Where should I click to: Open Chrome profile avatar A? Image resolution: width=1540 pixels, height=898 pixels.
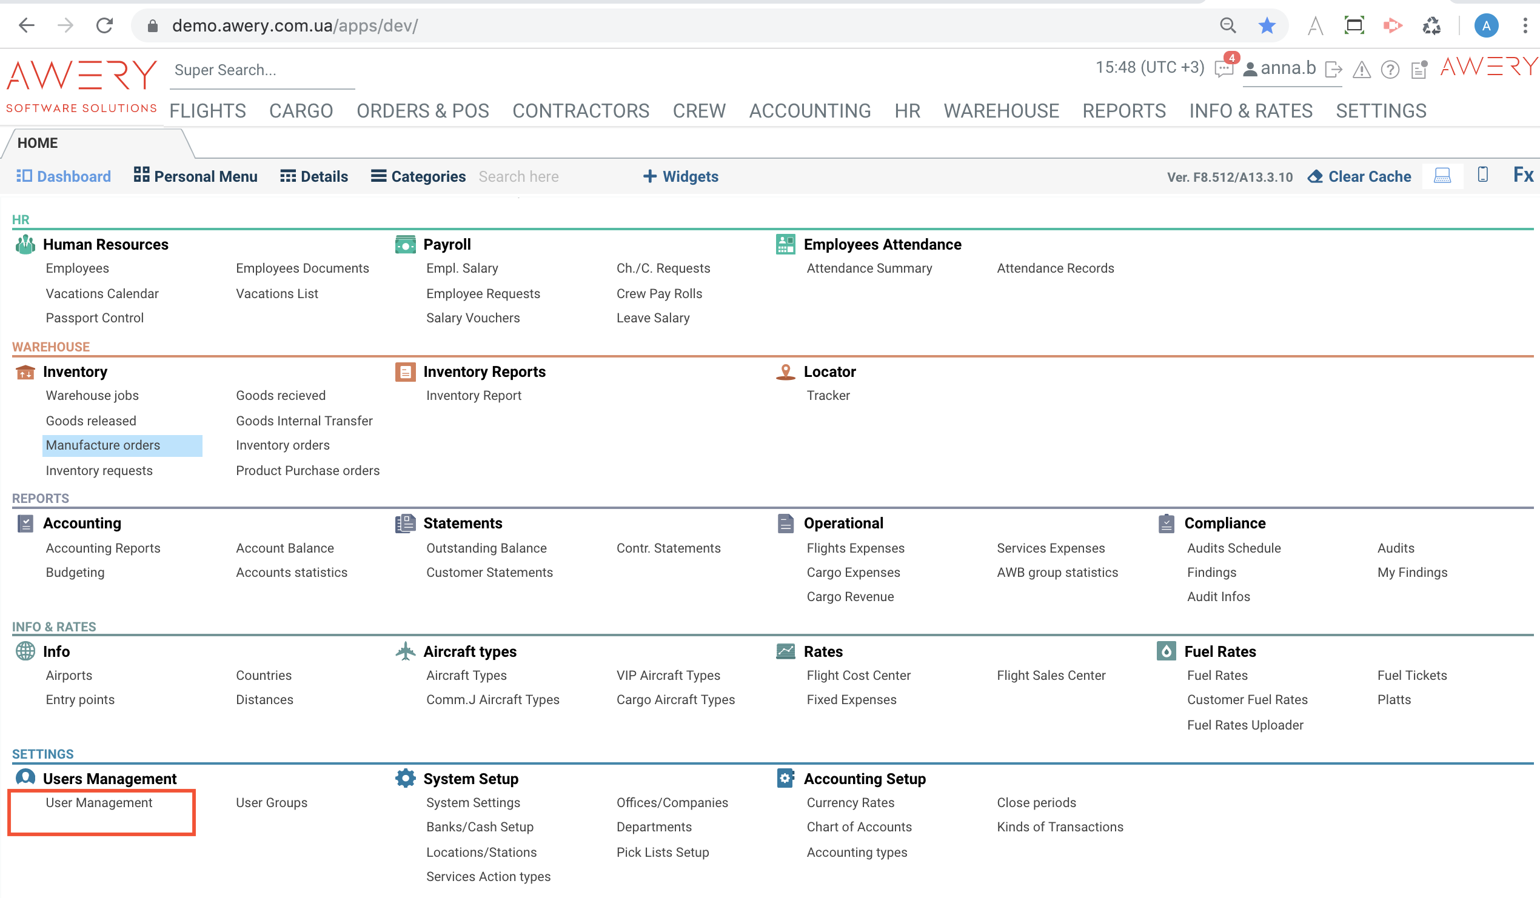[x=1485, y=25]
